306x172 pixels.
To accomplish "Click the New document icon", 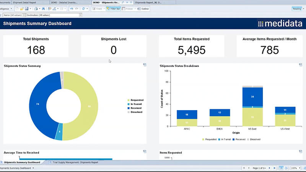I will tap(17, 9).
